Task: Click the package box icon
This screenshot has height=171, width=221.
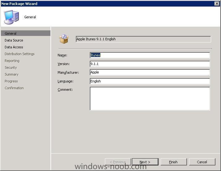Action: click(x=64, y=39)
